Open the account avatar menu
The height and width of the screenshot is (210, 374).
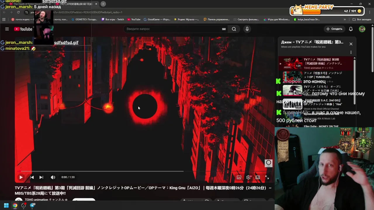pyautogui.click(x=362, y=29)
